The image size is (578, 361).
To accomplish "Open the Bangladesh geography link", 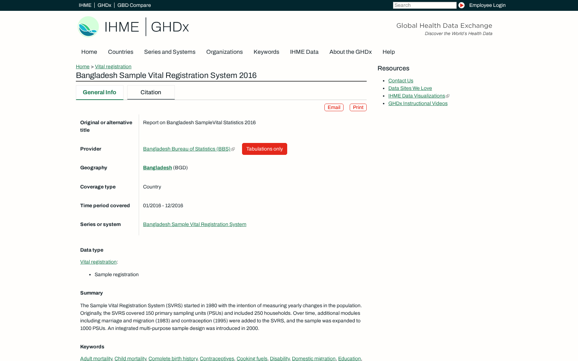I will (158, 168).
